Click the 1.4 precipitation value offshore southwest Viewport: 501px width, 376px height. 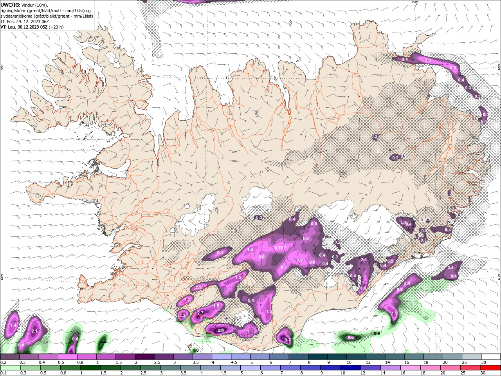(x=13, y=325)
